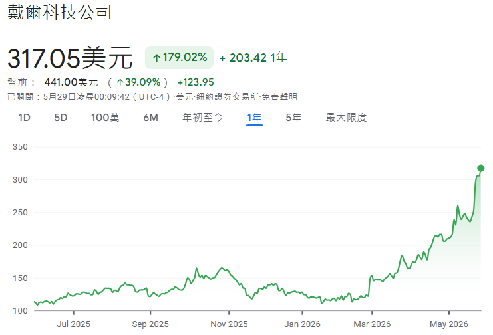Click the 戴爾科技公司 company title
Image resolution: width=493 pixels, height=335 pixels.
[x=59, y=12]
